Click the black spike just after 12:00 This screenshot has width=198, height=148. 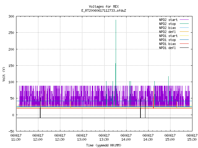(x=40, y=108)
